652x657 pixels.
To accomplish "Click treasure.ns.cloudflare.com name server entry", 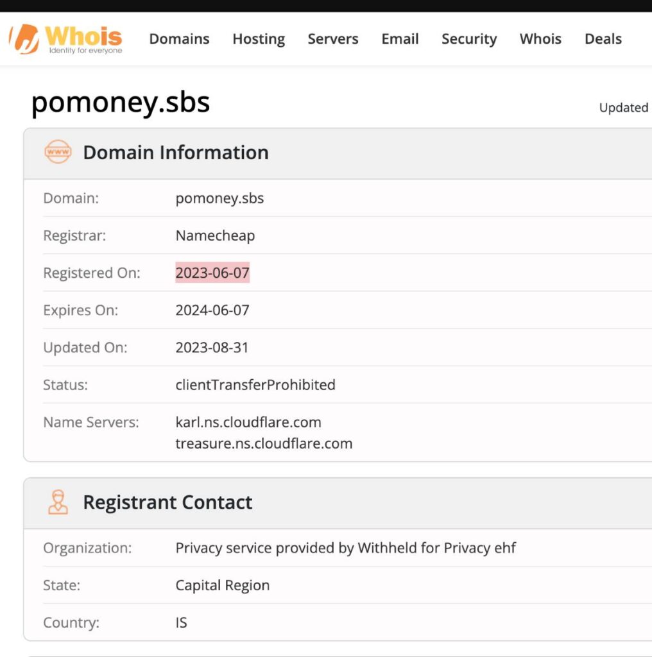I will pos(264,443).
